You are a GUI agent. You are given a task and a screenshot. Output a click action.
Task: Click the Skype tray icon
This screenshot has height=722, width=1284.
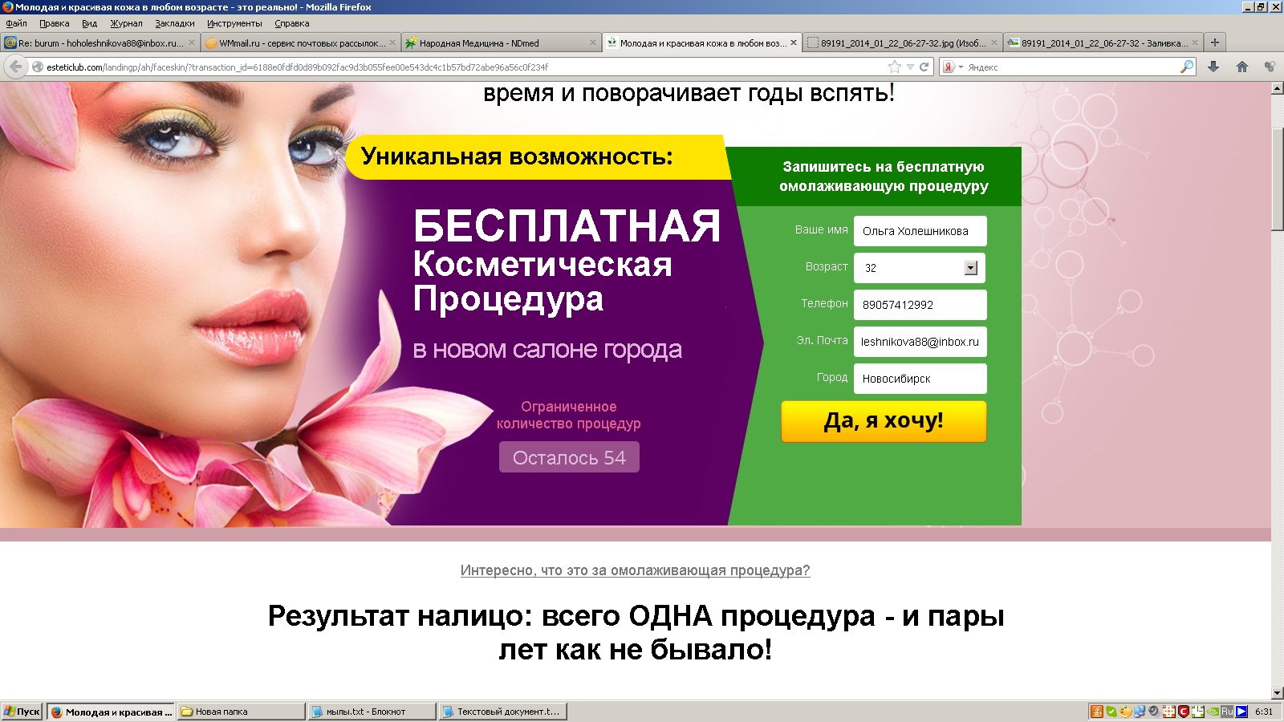click(x=1111, y=712)
